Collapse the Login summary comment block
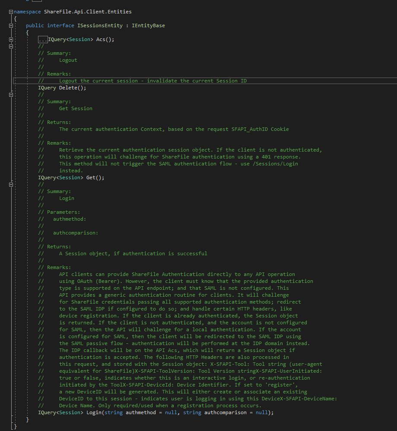Image resolution: width=397 pixels, height=431 pixels. coord(11,185)
